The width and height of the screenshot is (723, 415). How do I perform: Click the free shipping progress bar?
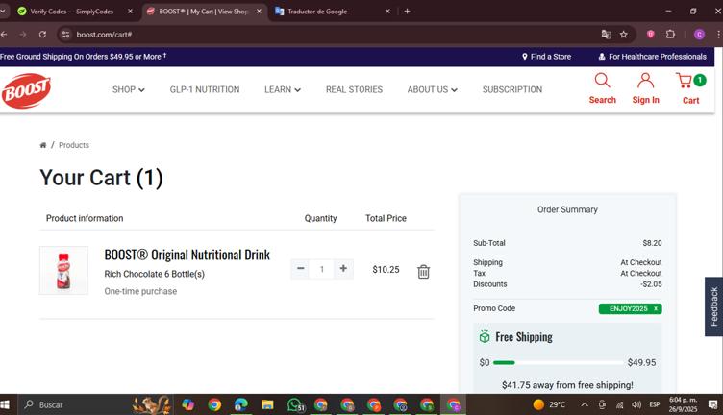coord(558,362)
